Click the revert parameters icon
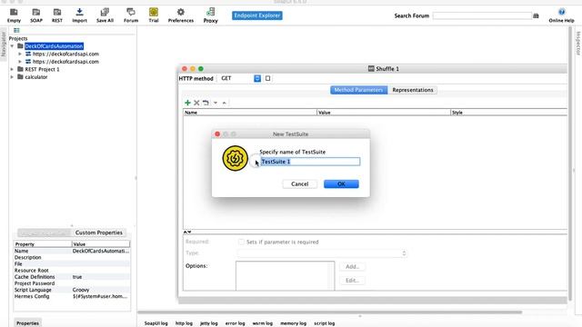This screenshot has width=582, height=327. point(206,103)
